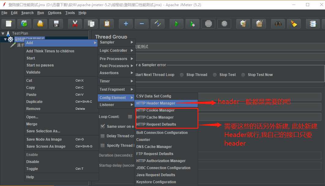Image resolution: width=325 pixels, height=186 pixels.
Task: Click the Thread Group name input field
Action: point(230,47)
